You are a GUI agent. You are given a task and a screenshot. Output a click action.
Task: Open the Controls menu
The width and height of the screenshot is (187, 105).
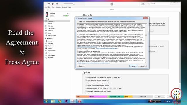coord(58,7)
